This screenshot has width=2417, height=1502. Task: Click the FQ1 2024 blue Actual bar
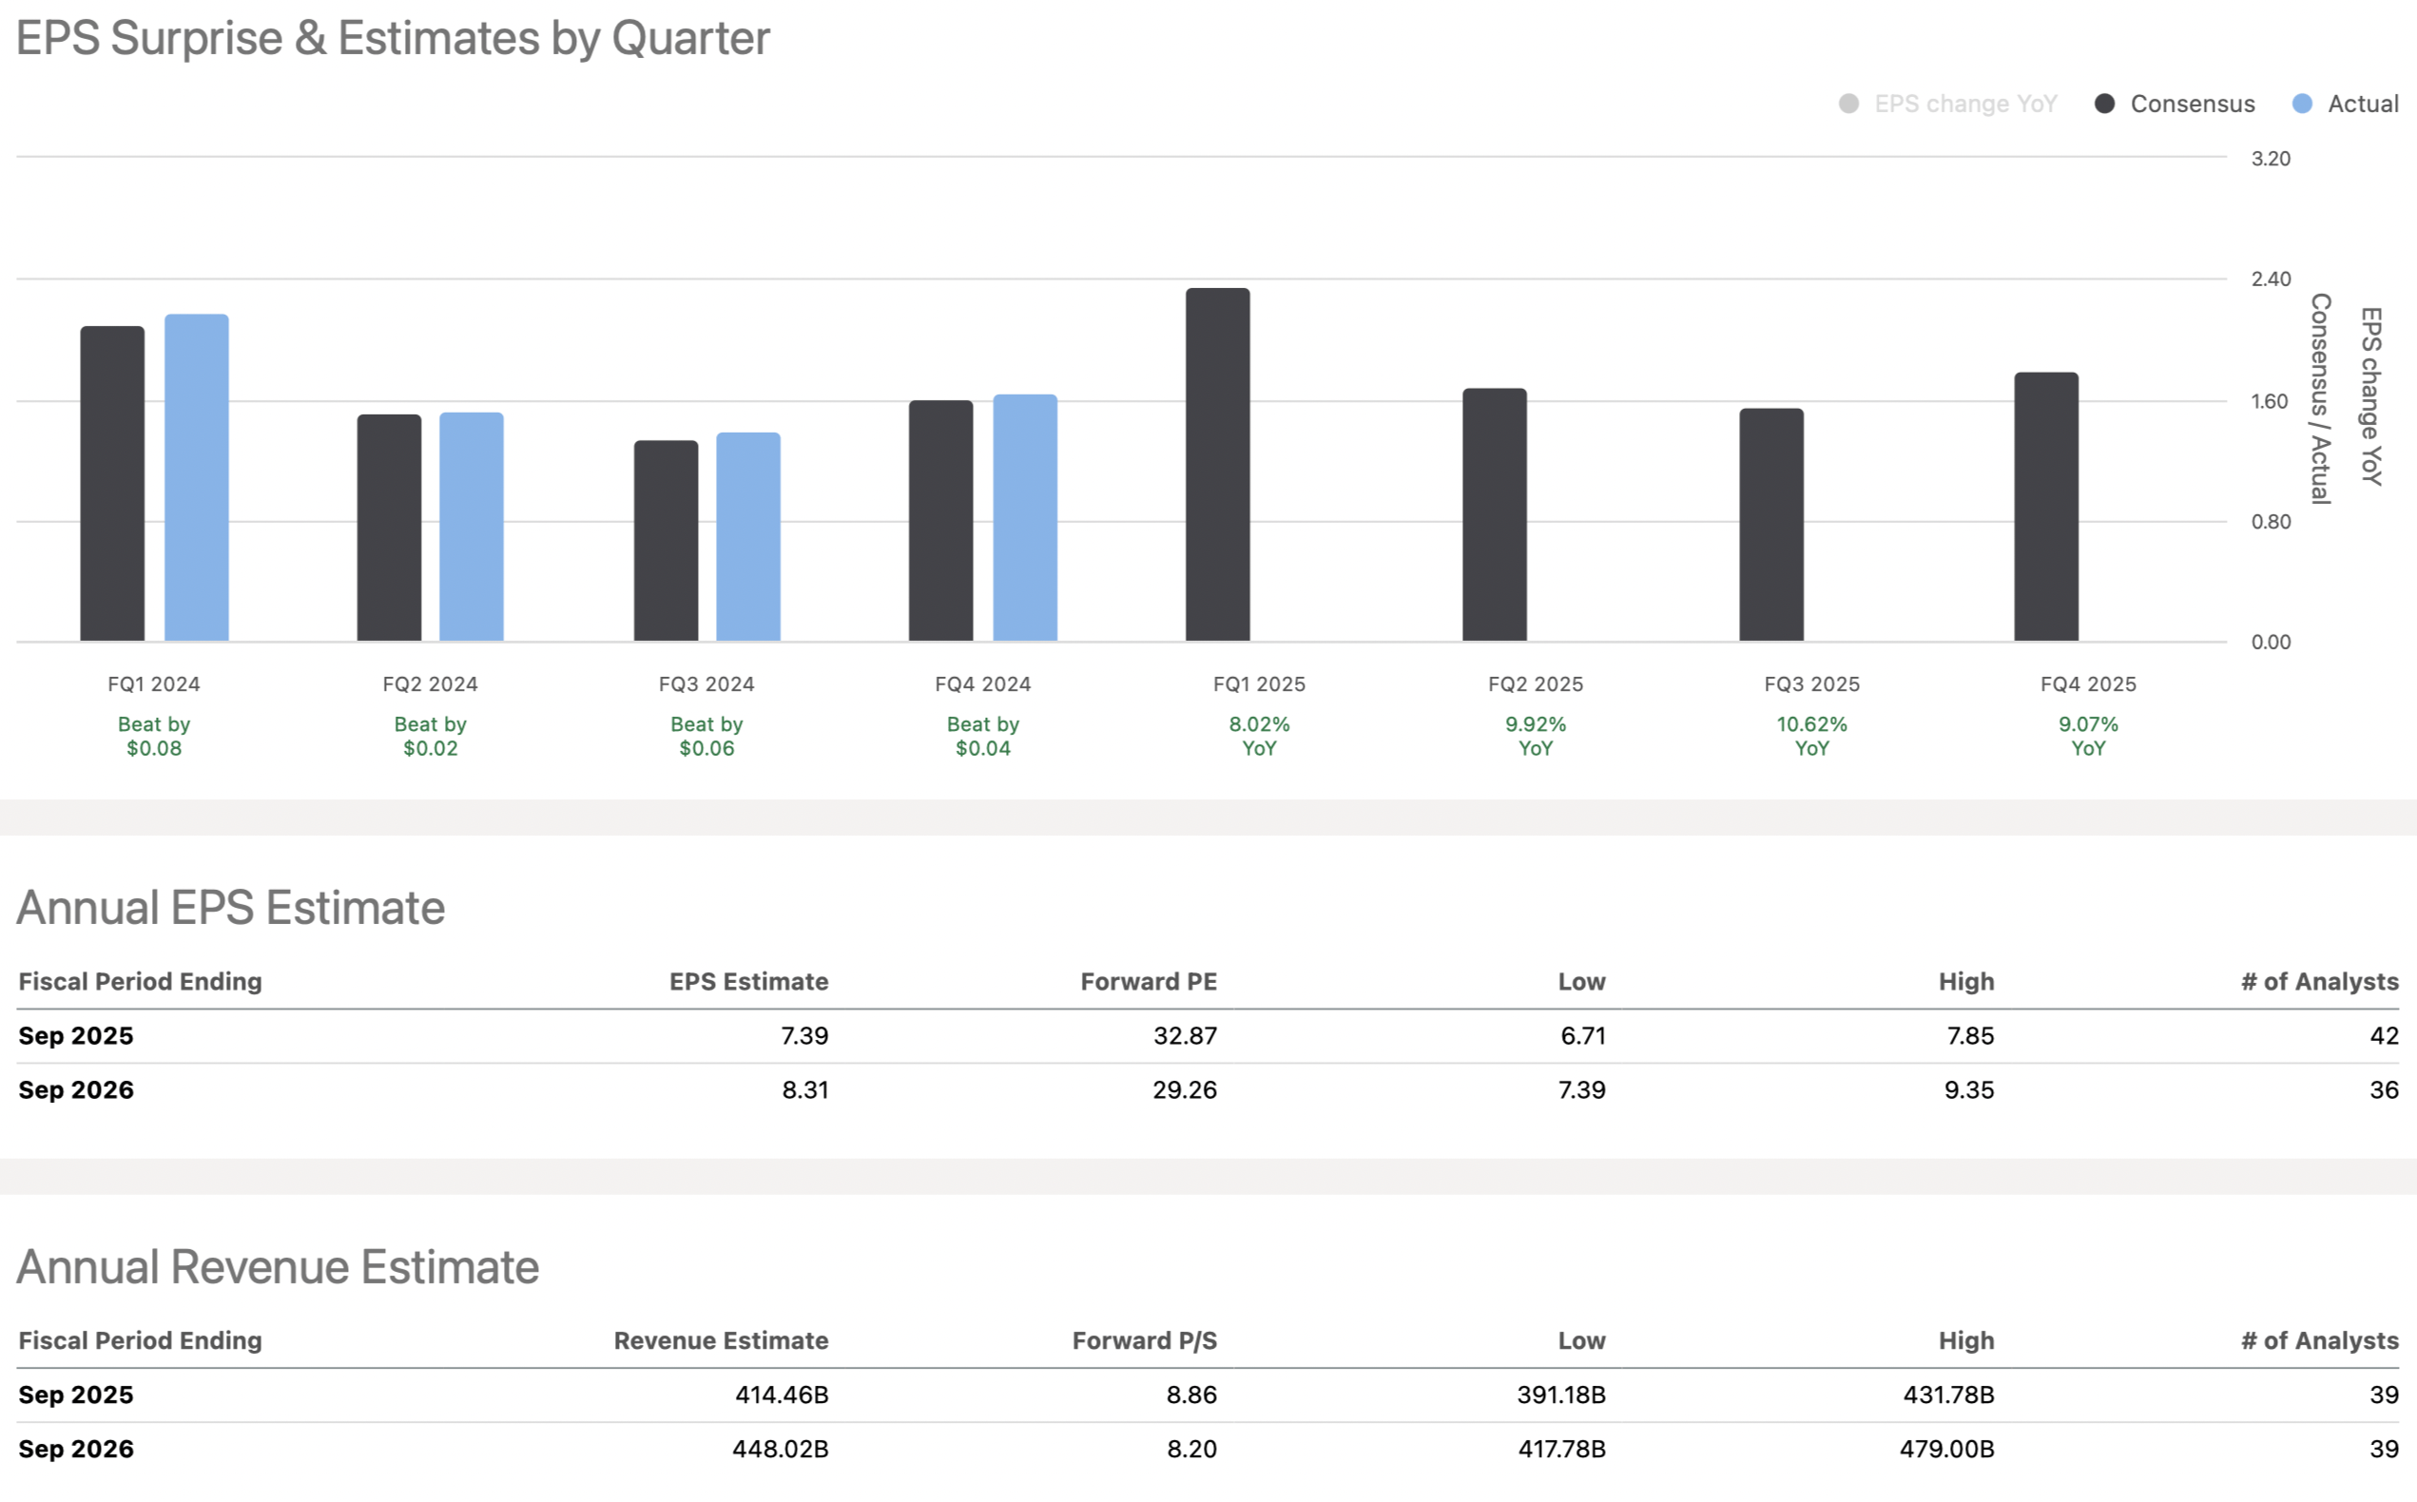coord(197,478)
